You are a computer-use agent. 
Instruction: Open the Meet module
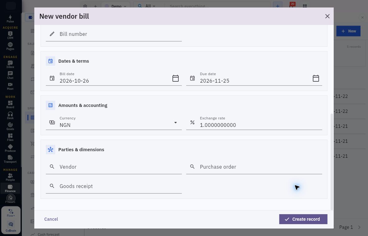tap(10, 86)
